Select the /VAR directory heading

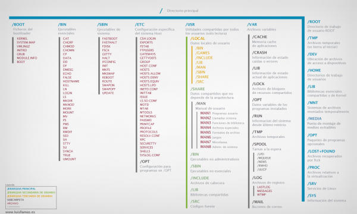[x=252, y=24]
